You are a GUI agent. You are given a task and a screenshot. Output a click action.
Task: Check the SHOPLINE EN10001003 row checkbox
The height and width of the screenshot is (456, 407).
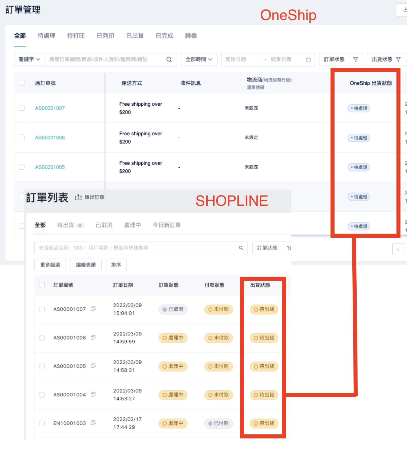coord(42,423)
